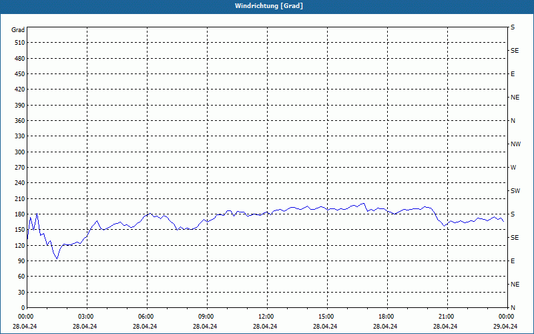Click the 18:00 time label
The image size is (534, 334).
tap(386, 317)
